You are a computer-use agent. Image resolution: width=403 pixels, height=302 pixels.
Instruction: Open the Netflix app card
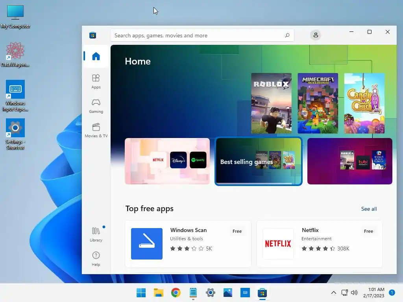(x=320, y=244)
